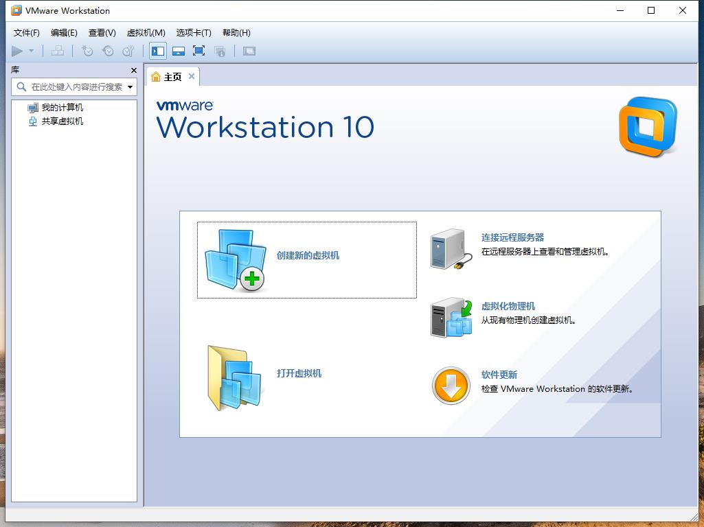Expand the library search box dropdown arrow
The height and width of the screenshot is (527, 704).
point(130,87)
